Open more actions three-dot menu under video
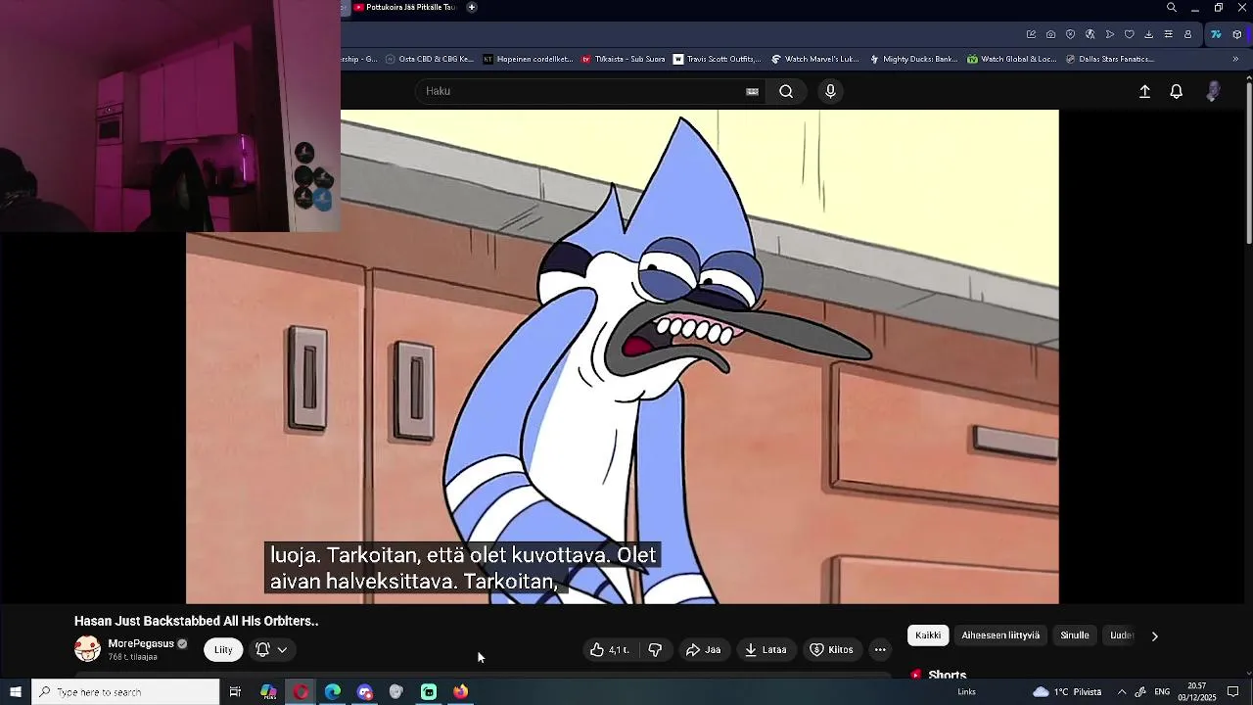1253x705 pixels. pyautogui.click(x=880, y=649)
